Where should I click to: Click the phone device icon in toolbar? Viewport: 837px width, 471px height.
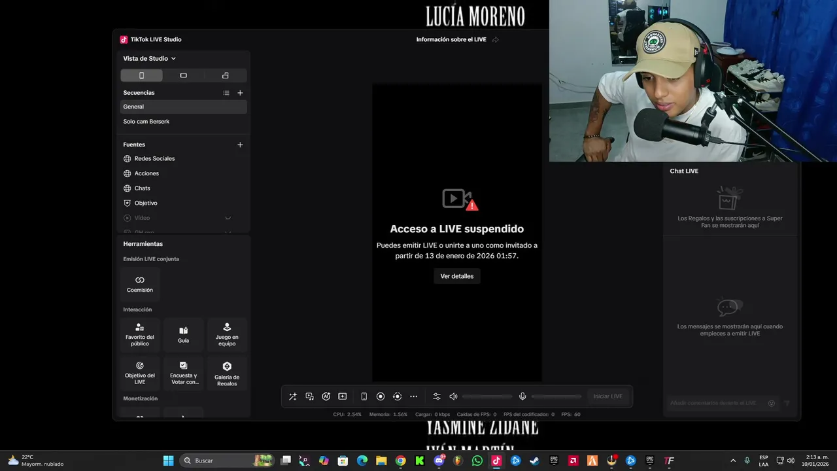pyautogui.click(x=364, y=396)
